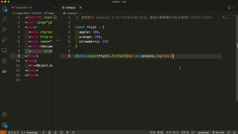Open the Extensions view

coord(4,61)
